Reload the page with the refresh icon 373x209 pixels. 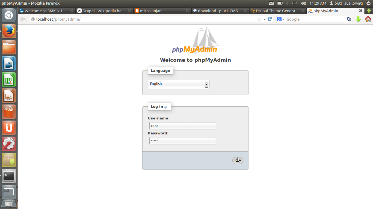click(x=270, y=19)
